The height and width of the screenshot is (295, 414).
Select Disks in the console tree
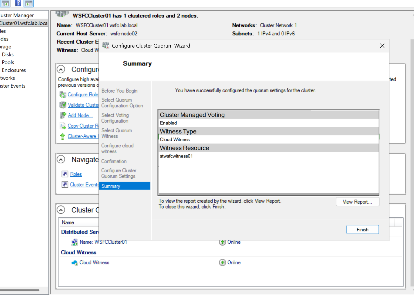(8, 55)
